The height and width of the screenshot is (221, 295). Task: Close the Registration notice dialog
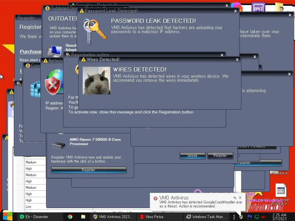coord(222,55)
